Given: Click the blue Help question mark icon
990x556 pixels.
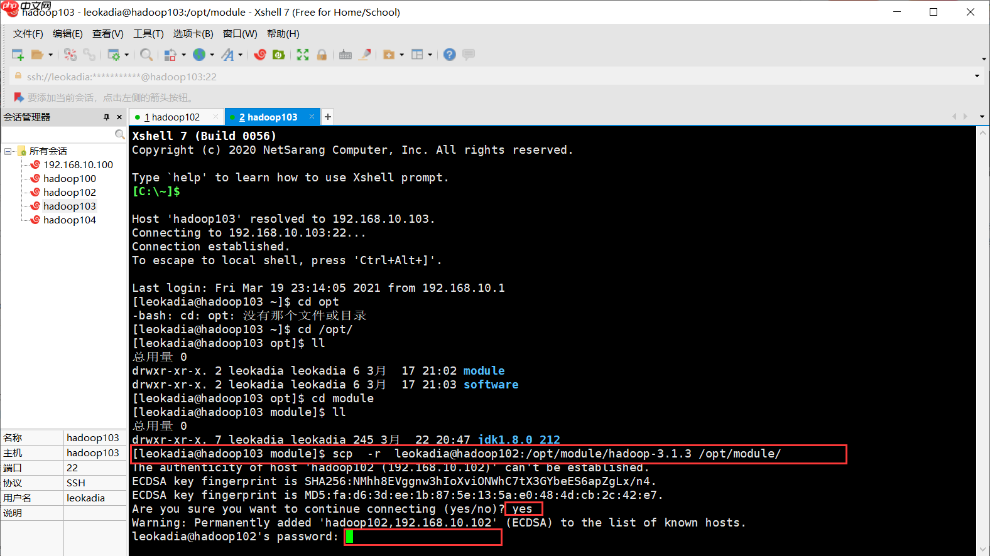Looking at the screenshot, I should point(449,55).
